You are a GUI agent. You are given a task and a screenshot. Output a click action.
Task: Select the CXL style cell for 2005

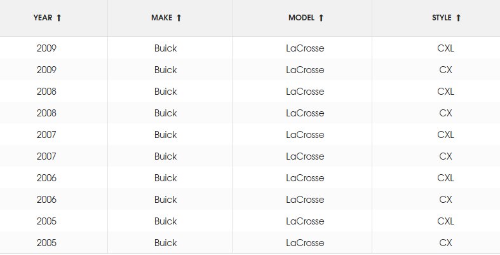[x=445, y=221]
